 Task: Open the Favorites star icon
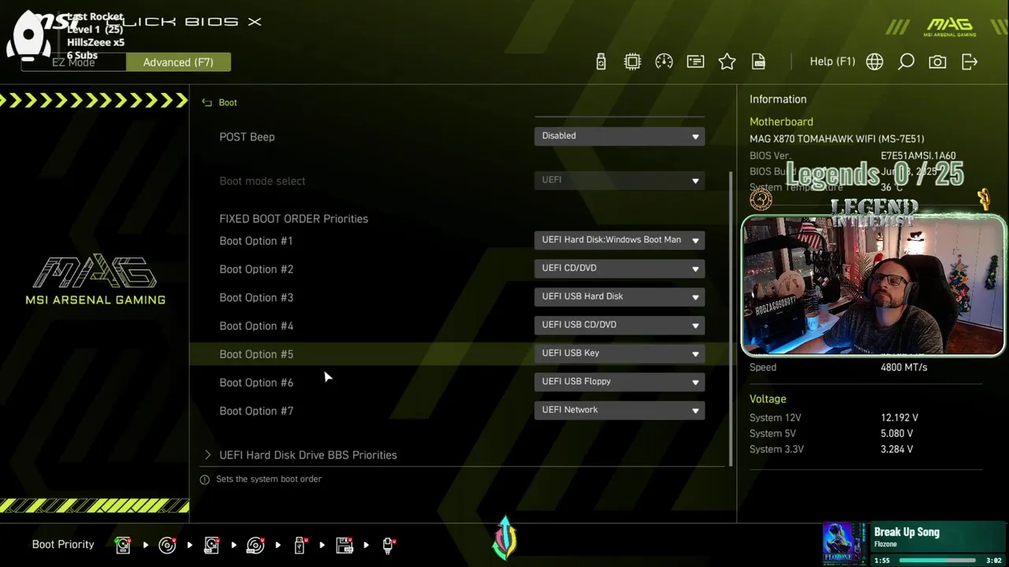(x=727, y=61)
